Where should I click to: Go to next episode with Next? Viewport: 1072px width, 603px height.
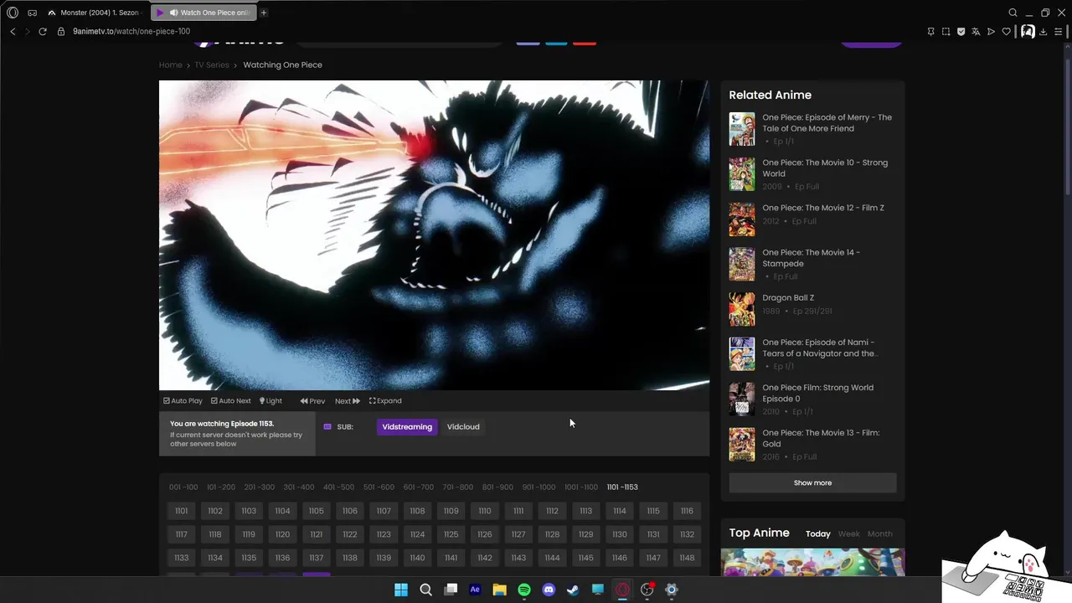click(x=348, y=400)
